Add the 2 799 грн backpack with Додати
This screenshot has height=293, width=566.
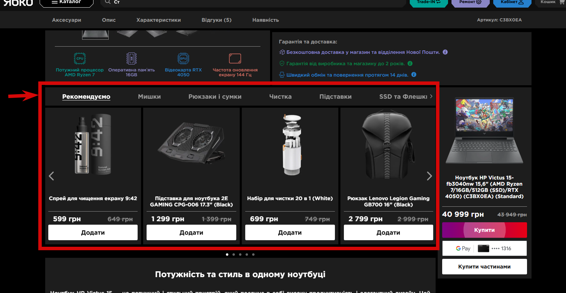[388, 233]
